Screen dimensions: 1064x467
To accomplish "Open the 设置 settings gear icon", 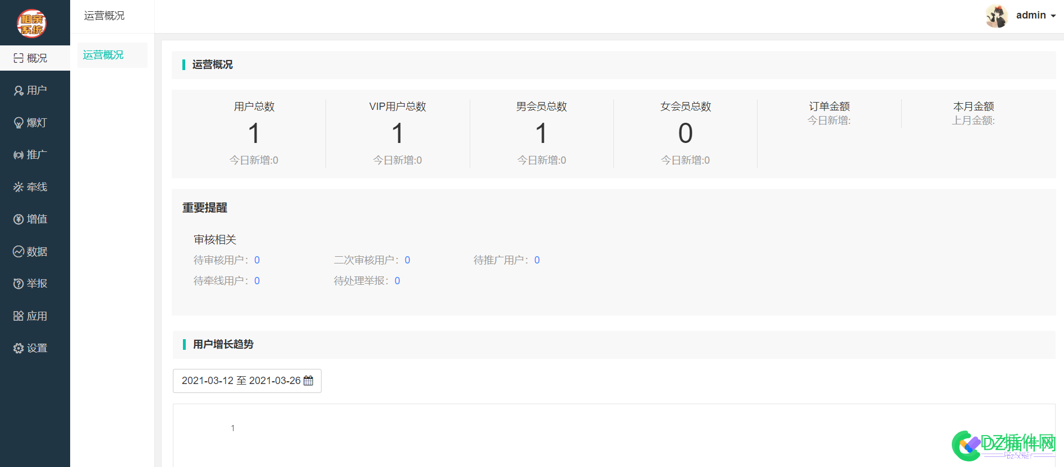I will [19, 348].
